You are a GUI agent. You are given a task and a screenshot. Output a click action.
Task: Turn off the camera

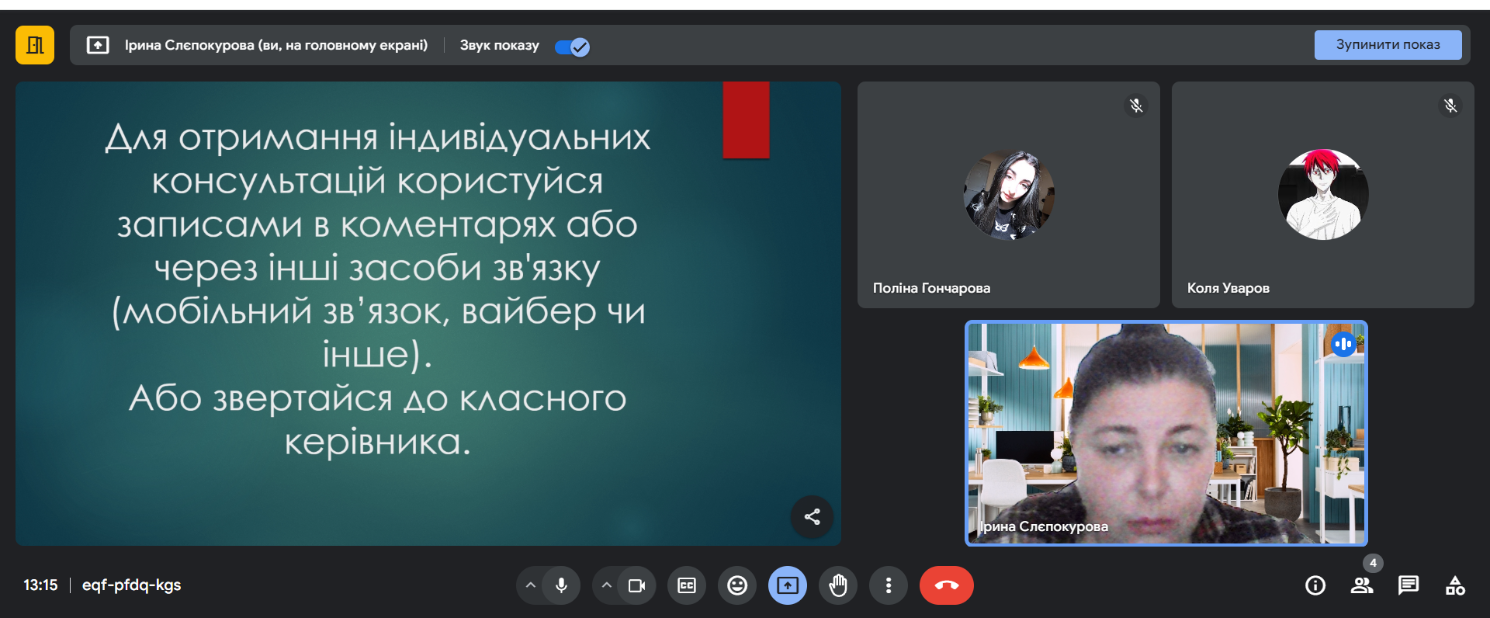coord(637,585)
